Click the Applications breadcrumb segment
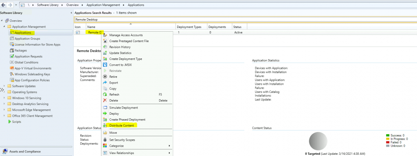 [136, 5]
